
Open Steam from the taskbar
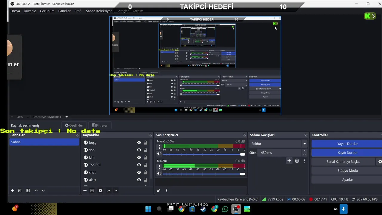click(203, 209)
